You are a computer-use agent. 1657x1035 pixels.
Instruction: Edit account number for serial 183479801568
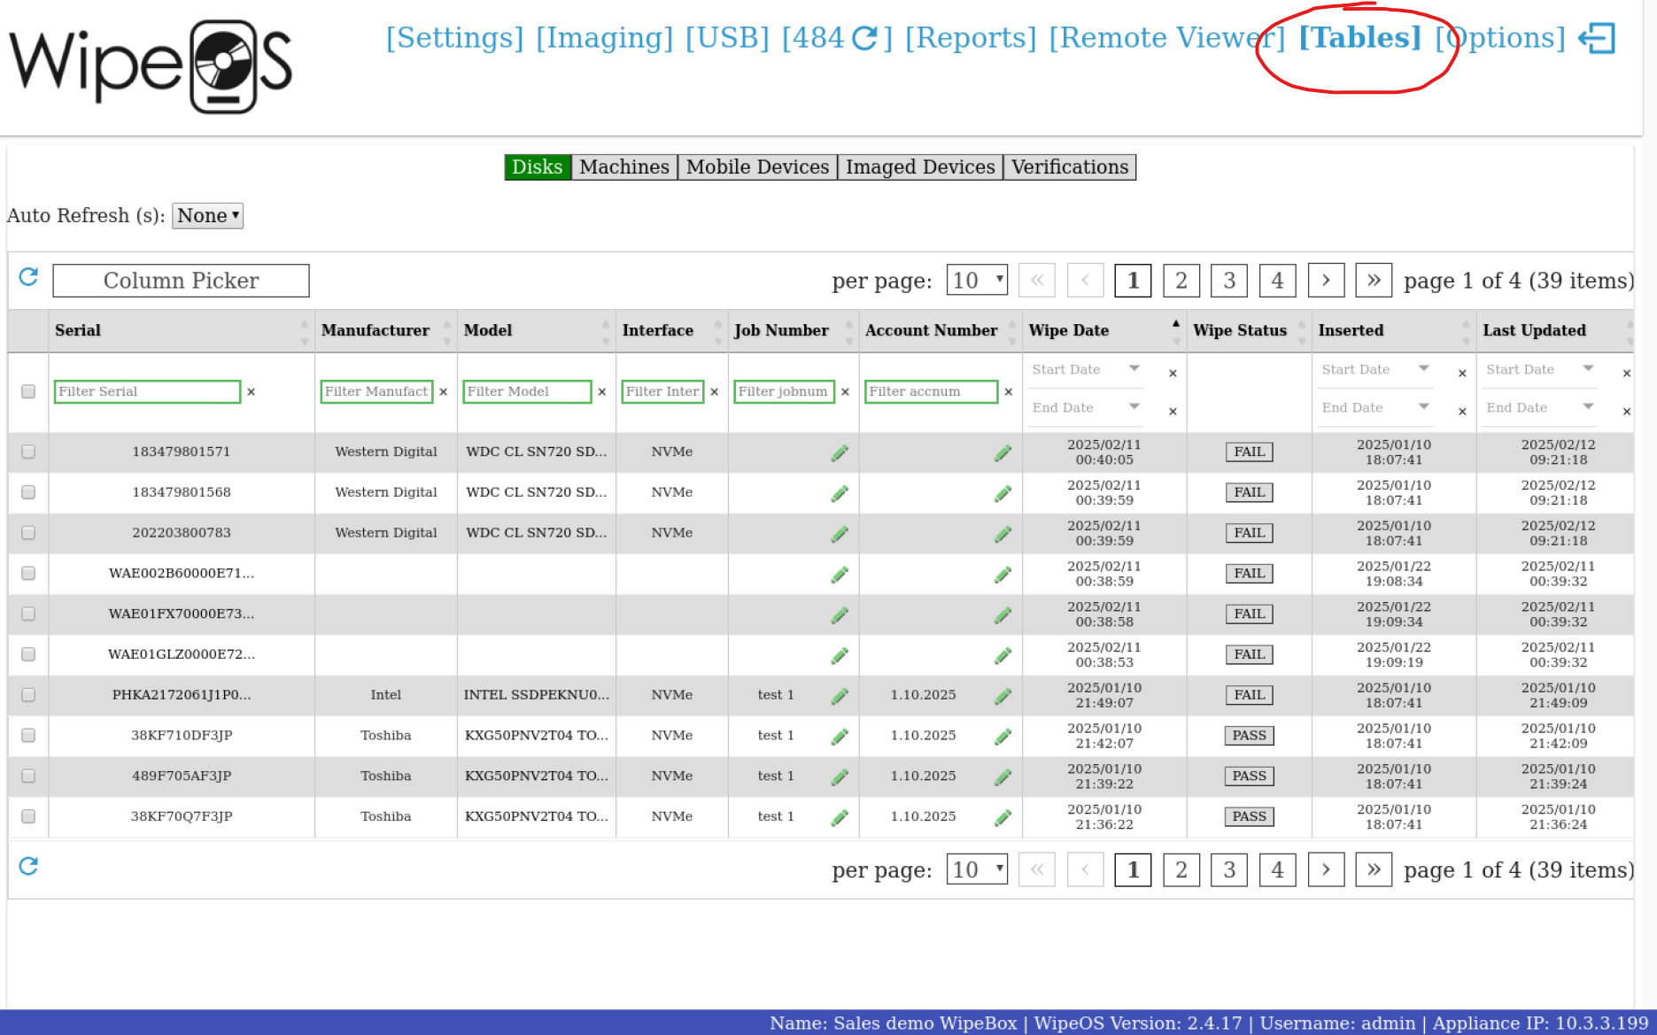pyautogui.click(x=1003, y=493)
